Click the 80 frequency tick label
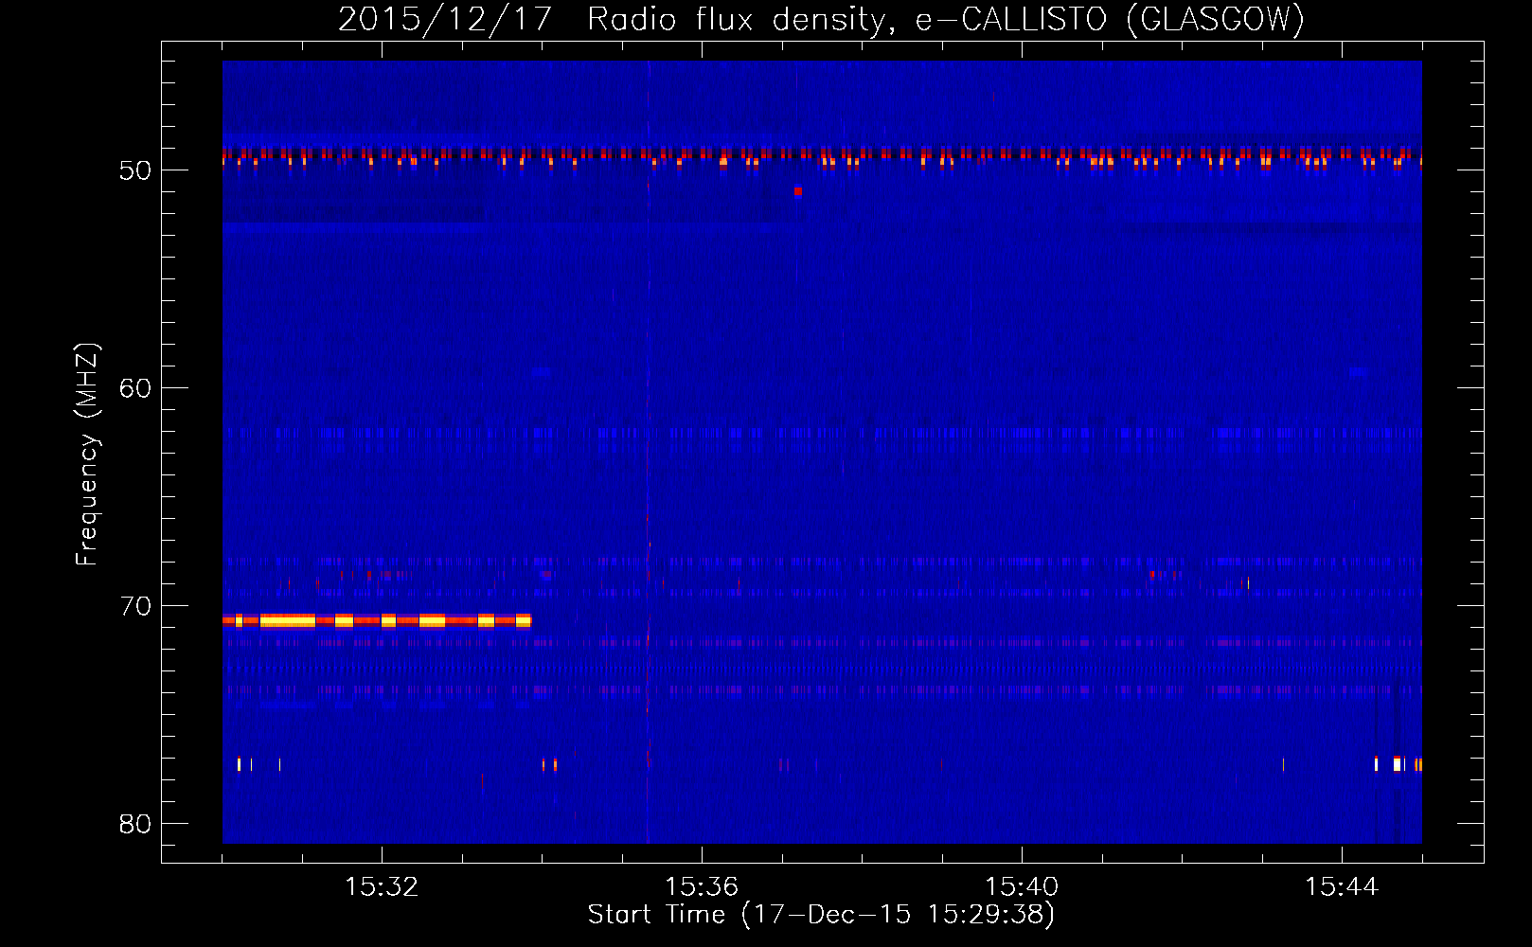This screenshot has width=1532, height=947. 135,824
